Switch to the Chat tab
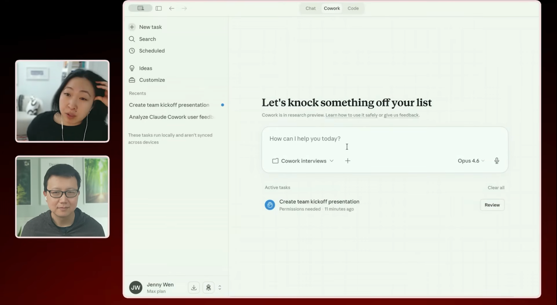Image resolution: width=557 pixels, height=305 pixels. [310, 8]
